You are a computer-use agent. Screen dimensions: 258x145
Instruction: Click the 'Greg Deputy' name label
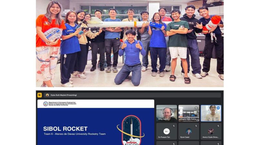[x=164, y=119]
